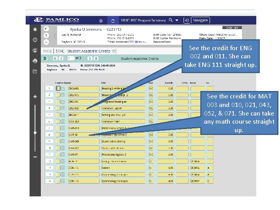
Task: Click the Precalculus Algebra title field
Action: point(123,154)
